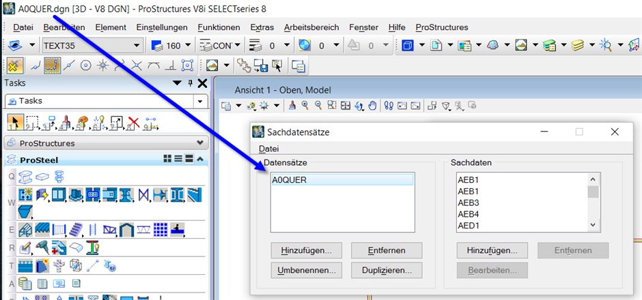Switch ProSteel to panel layout mode

pyautogui.click(x=189, y=159)
